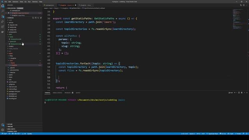This screenshot has width=249, height=140.
Task: Open the Run and Debug view
Action: click(3, 21)
